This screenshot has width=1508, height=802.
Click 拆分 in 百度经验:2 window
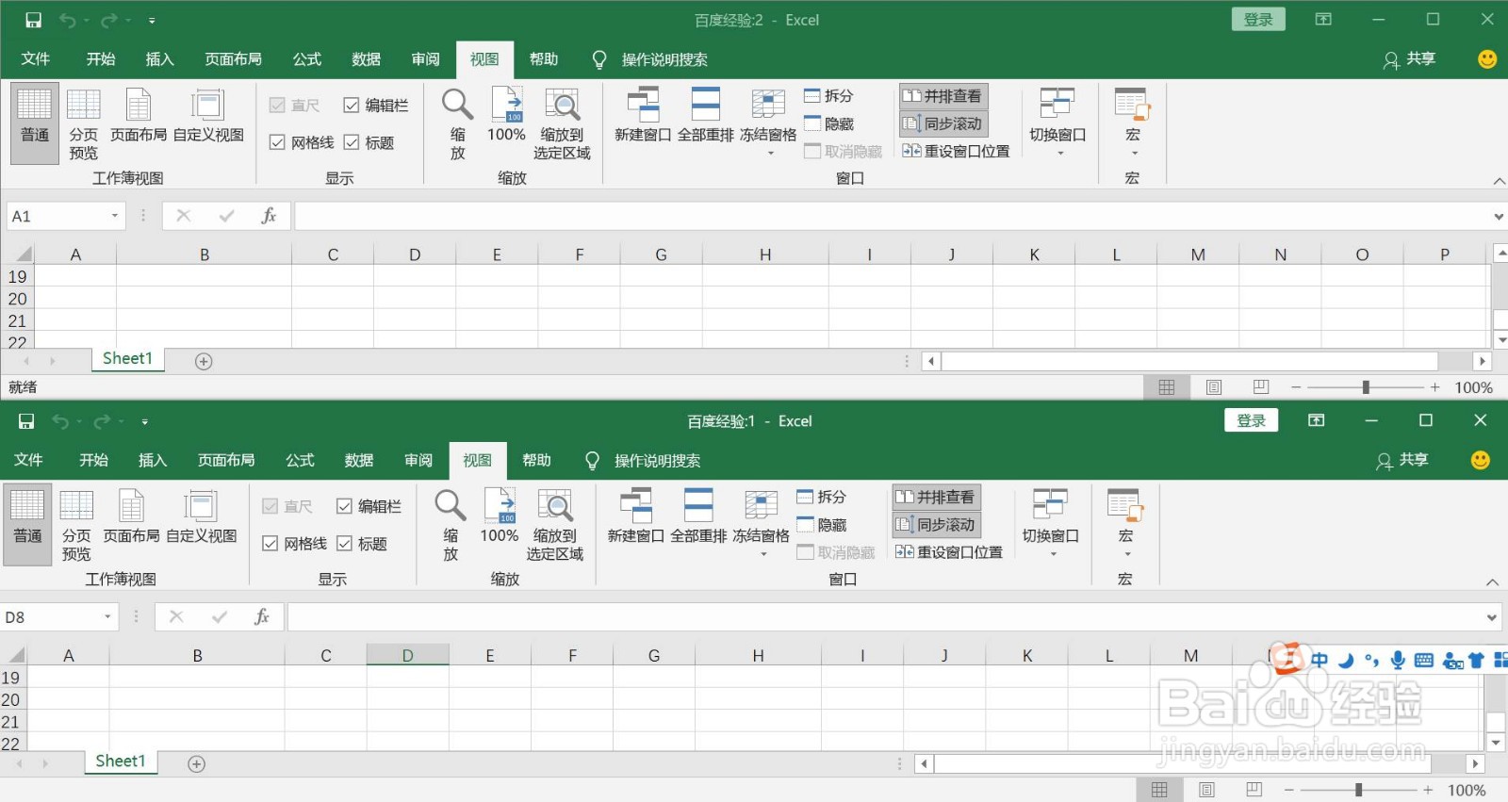(829, 95)
